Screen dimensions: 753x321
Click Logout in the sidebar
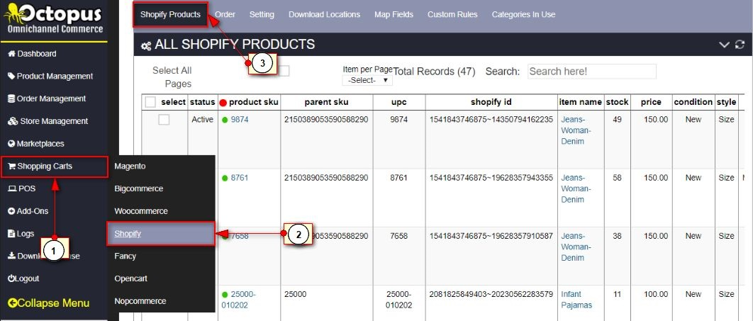tap(23, 278)
